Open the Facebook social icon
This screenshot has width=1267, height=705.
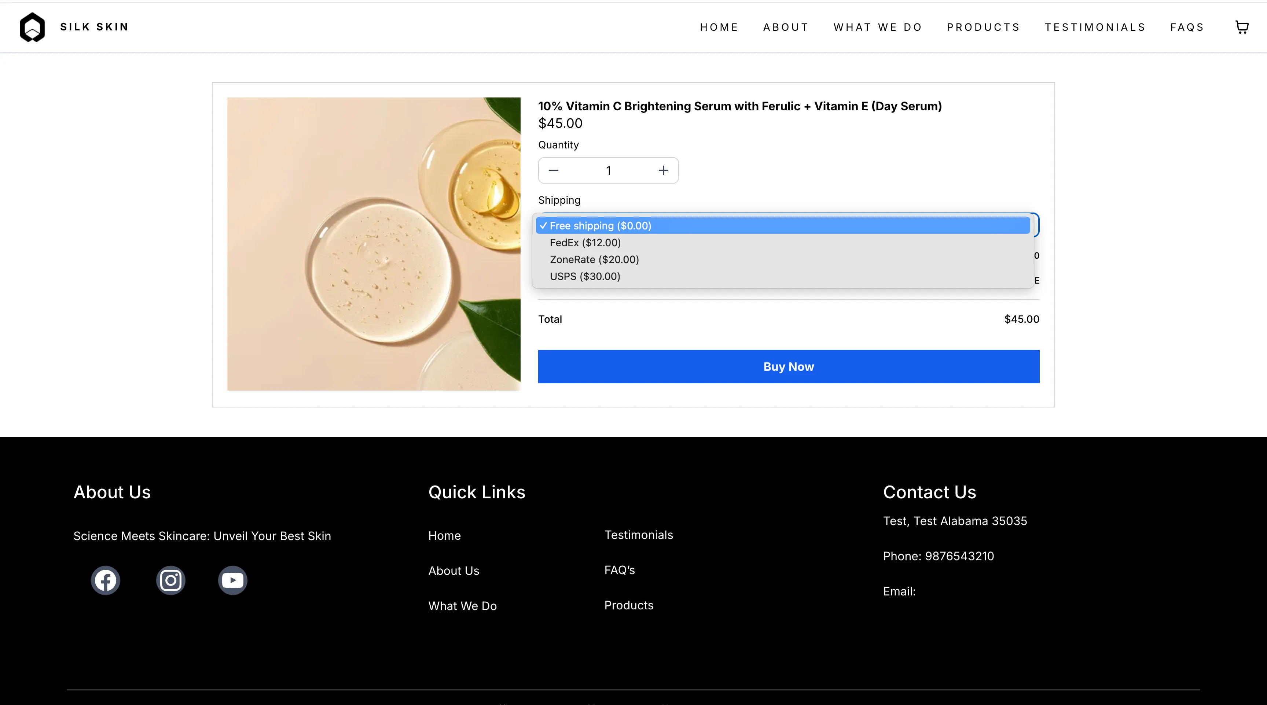coord(105,581)
